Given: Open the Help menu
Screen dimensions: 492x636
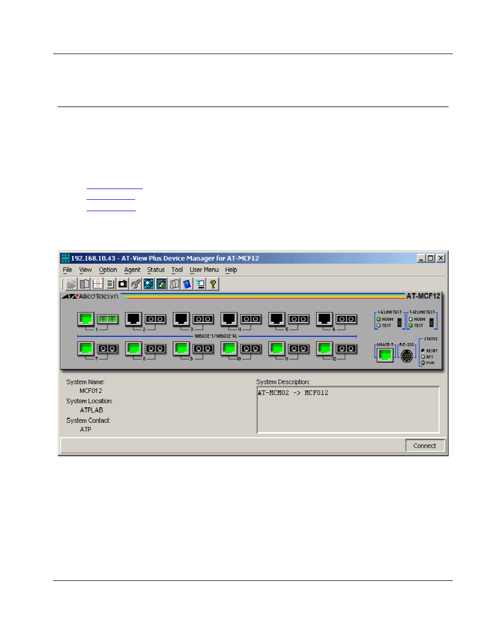Looking at the screenshot, I should pos(231,270).
